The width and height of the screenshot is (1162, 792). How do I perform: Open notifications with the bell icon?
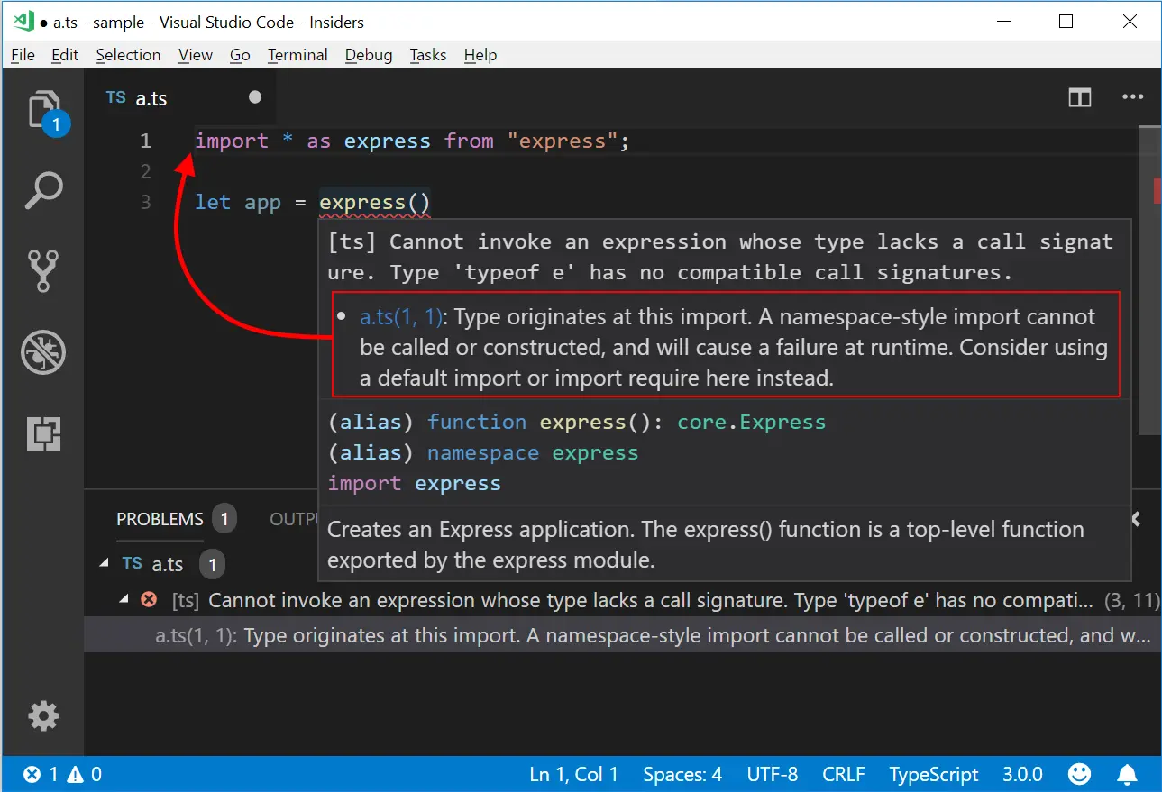[x=1126, y=774]
